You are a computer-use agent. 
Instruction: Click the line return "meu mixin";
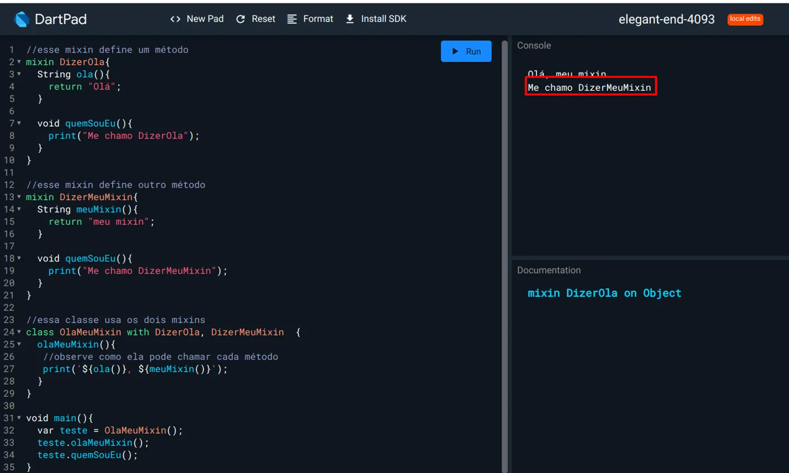click(x=101, y=222)
